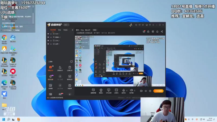Image resolution: width=217 pixels, height=122 pixels.
Task: Open the 读弹幕 read-danmaku tool
Action: click(50, 86)
